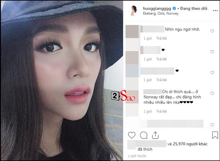Click 'Trả lời' under second comment
This screenshot has height=161, width=220.
pyautogui.click(x=161, y=59)
